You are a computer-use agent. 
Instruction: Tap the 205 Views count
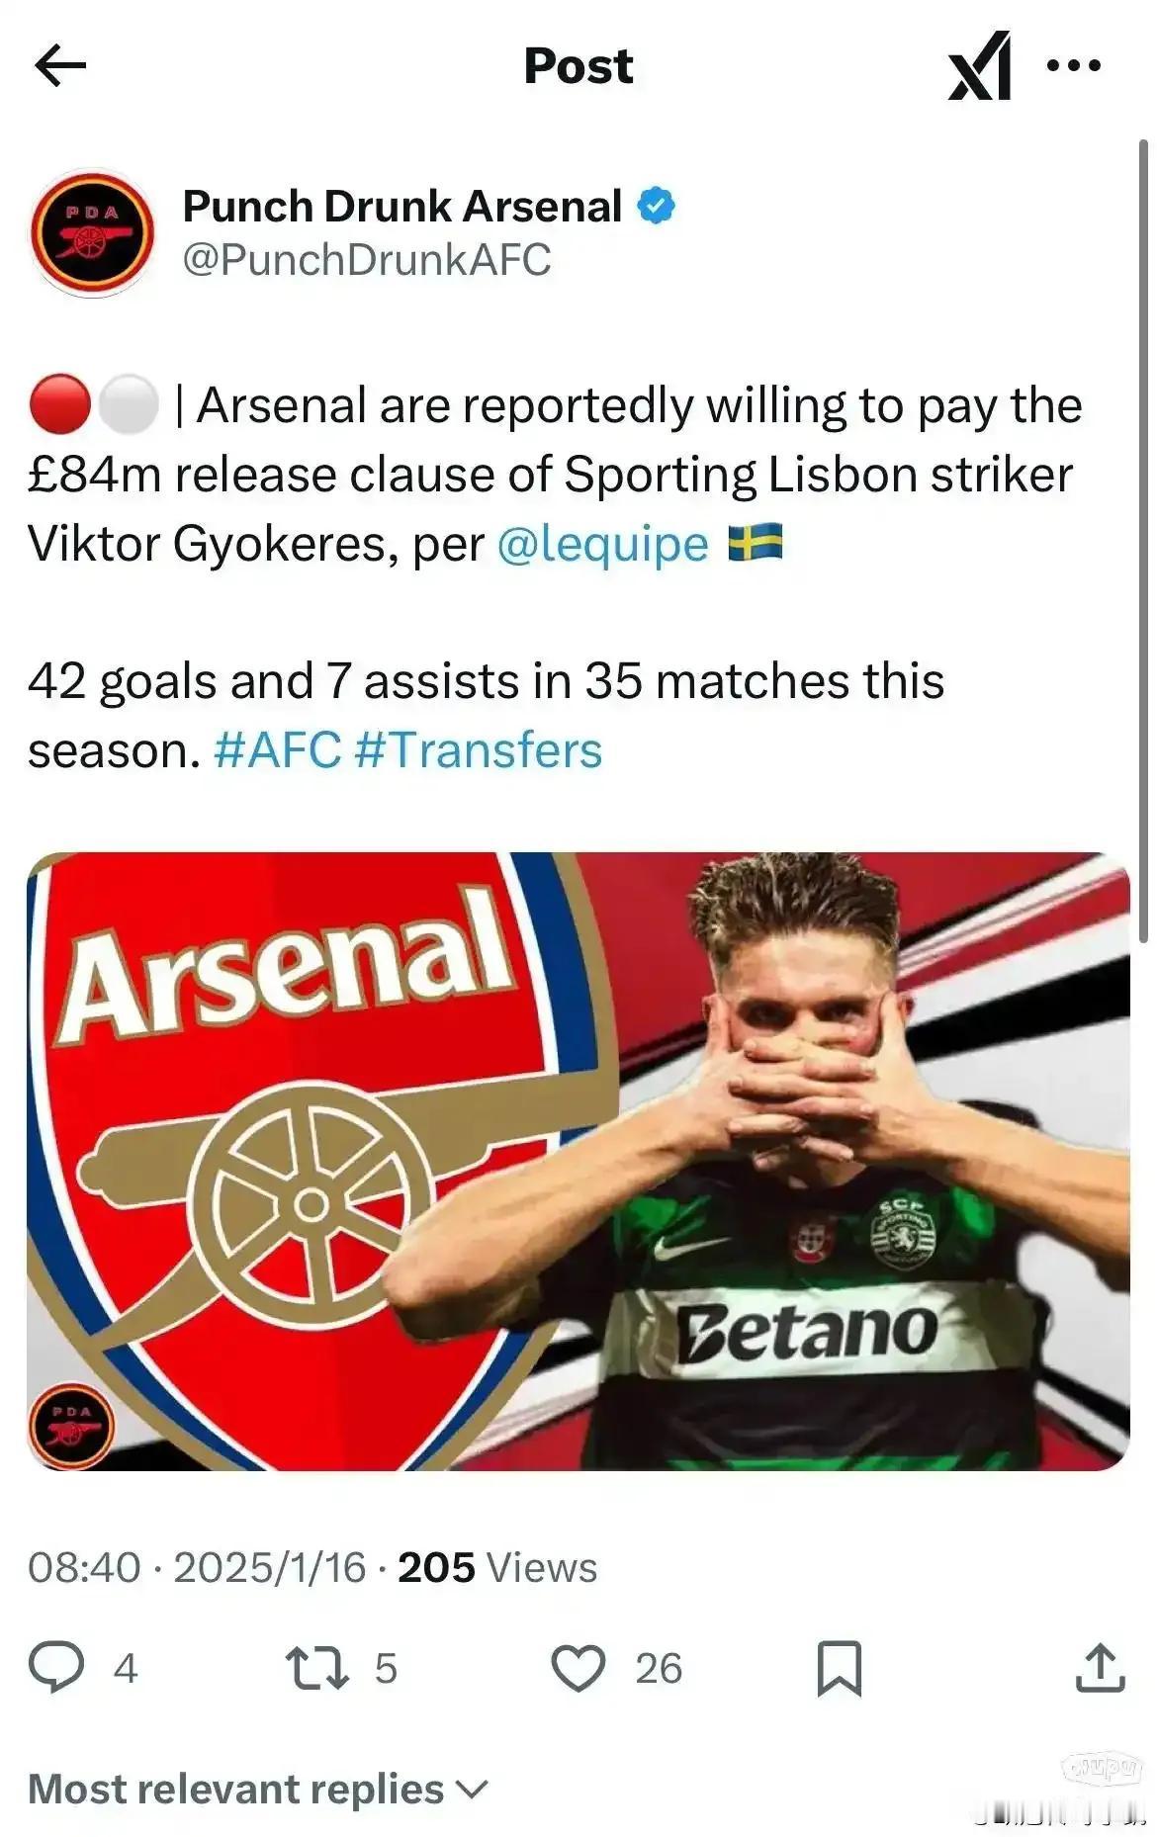point(497,1568)
